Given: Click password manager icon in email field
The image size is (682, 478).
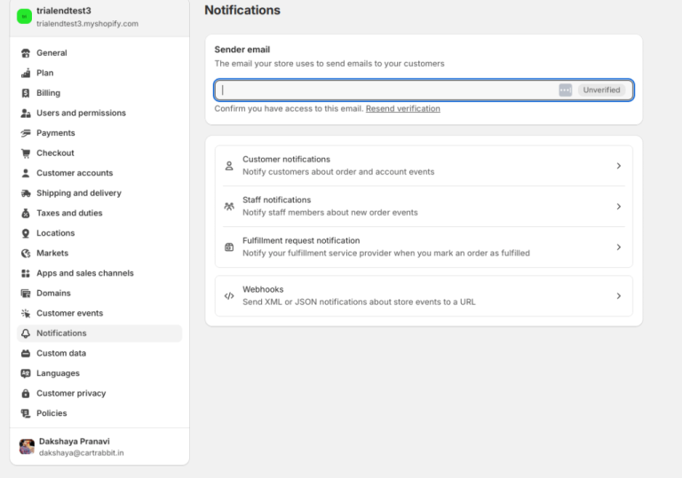Looking at the screenshot, I should pyautogui.click(x=565, y=90).
